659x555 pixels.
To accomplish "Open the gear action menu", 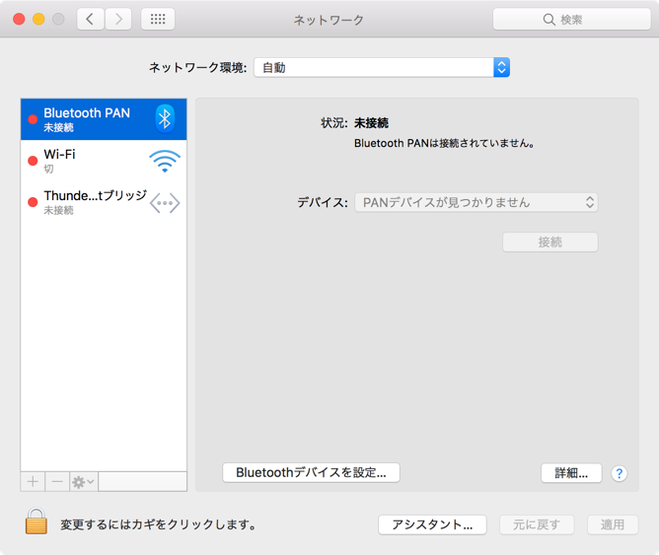I will point(84,481).
